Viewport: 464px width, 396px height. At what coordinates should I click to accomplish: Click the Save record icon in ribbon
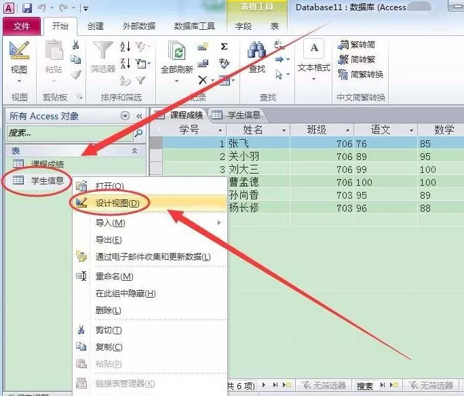tap(203, 63)
